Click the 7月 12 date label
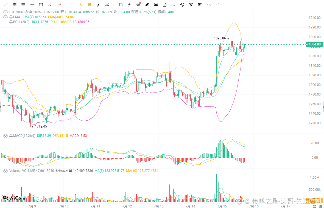 (x=127, y=206)
